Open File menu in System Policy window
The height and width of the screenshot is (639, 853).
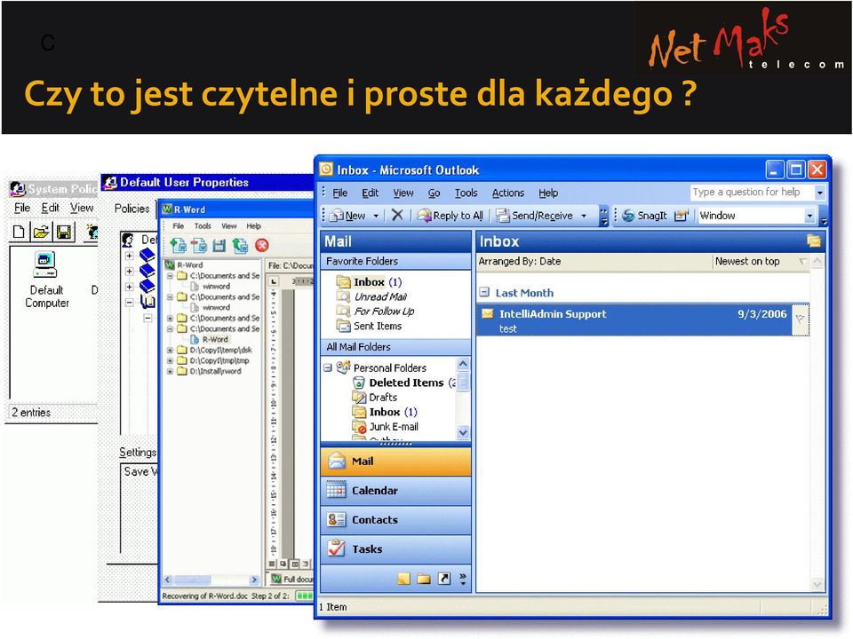pyautogui.click(x=22, y=208)
